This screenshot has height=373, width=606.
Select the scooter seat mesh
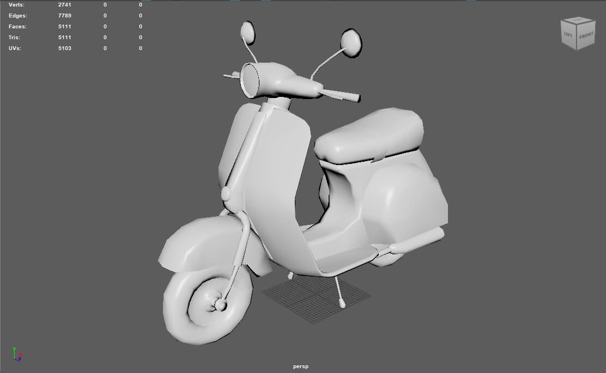click(369, 136)
